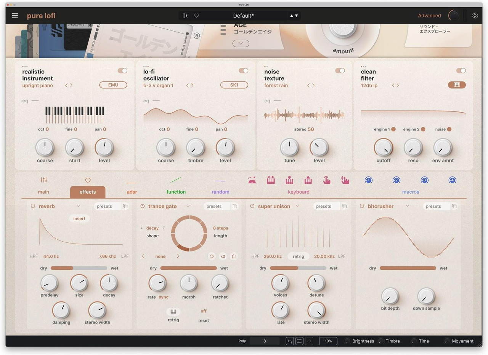The height and width of the screenshot is (355, 488).
Task: Expand the reverb effect type dropdown
Action: click(x=78, y=206)
